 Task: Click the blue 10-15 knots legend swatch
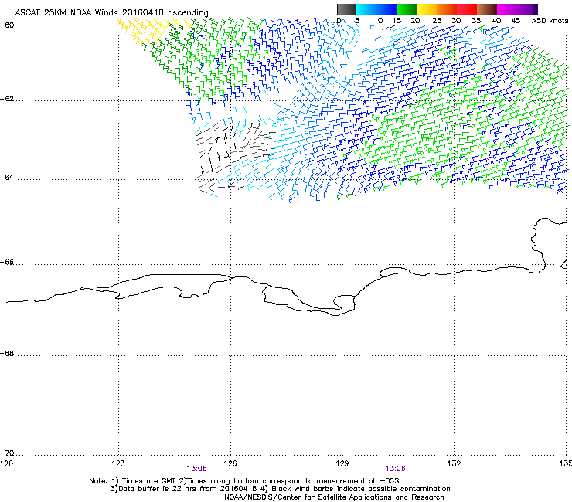386,9
